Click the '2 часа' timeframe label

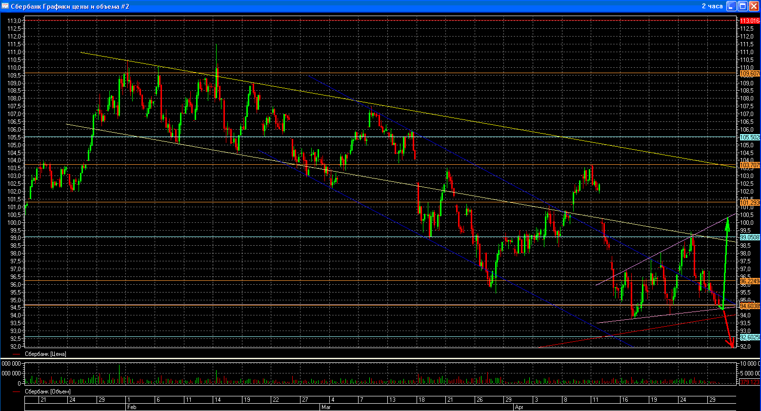tap(712, 6)
